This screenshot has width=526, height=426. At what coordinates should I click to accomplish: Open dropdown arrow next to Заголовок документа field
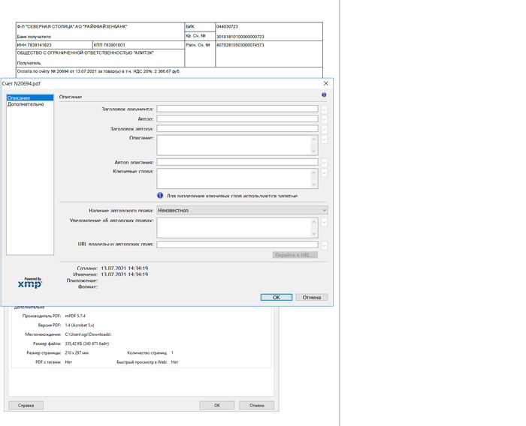coord(324,109)
